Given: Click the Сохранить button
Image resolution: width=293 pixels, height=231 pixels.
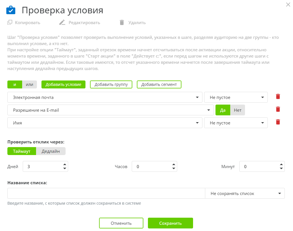Looking at the screenshot, I should [x=170, y=223].
